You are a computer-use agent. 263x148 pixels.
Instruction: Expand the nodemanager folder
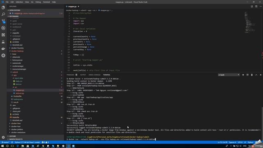coord(18,66)
